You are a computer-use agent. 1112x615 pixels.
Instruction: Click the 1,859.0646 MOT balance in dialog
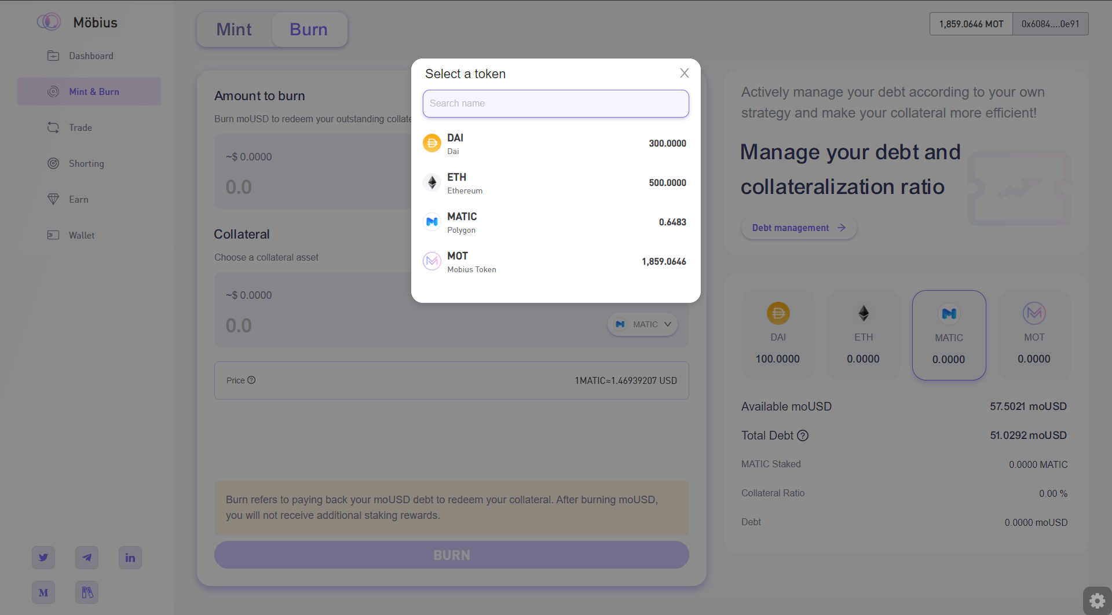pyautogui.click(x=664, y=262)
